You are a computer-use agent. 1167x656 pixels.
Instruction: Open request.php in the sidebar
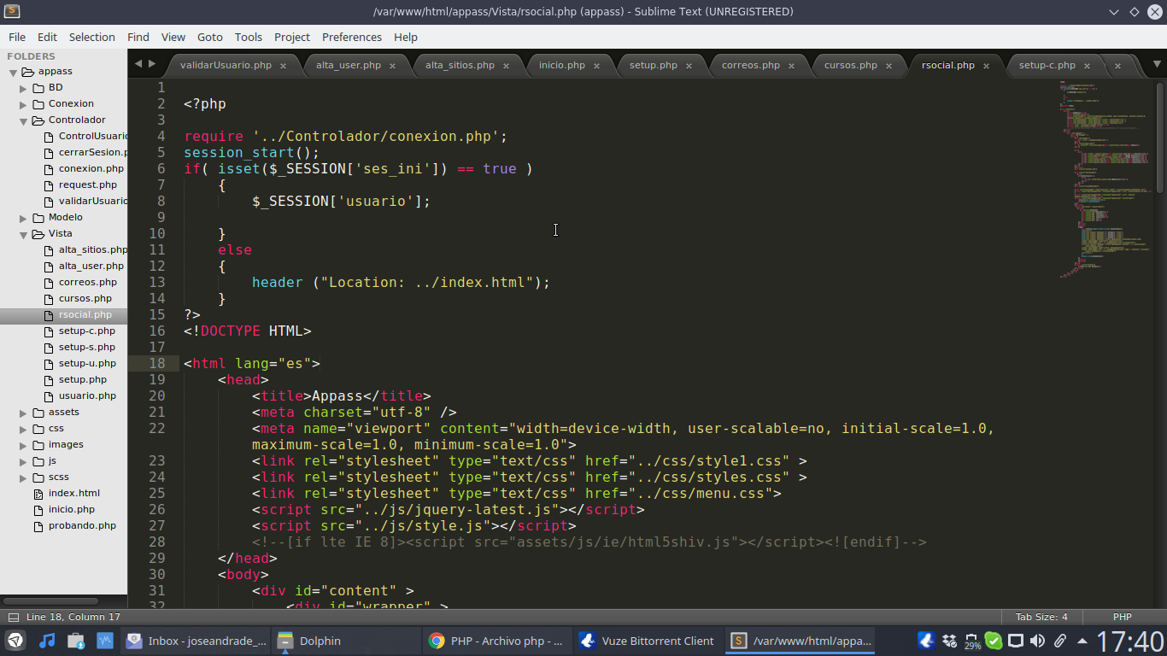(87, 184)
